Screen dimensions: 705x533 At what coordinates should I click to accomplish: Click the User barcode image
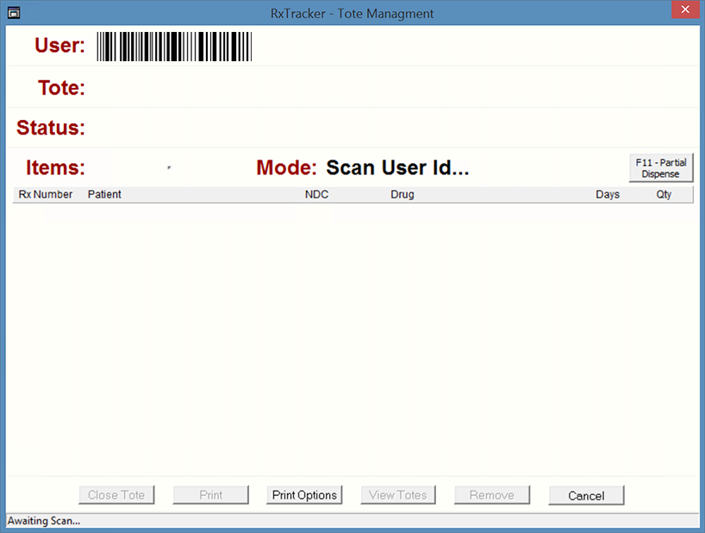pyautogui.click(x=173, y=47)
